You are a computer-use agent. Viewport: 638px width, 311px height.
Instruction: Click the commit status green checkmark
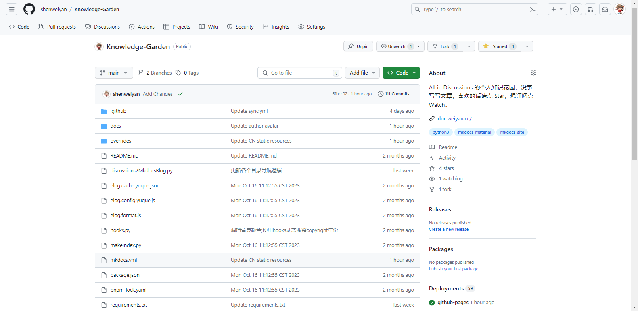point(180,94)
